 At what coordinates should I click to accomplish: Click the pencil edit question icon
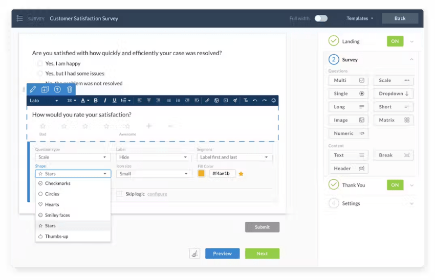33,89
